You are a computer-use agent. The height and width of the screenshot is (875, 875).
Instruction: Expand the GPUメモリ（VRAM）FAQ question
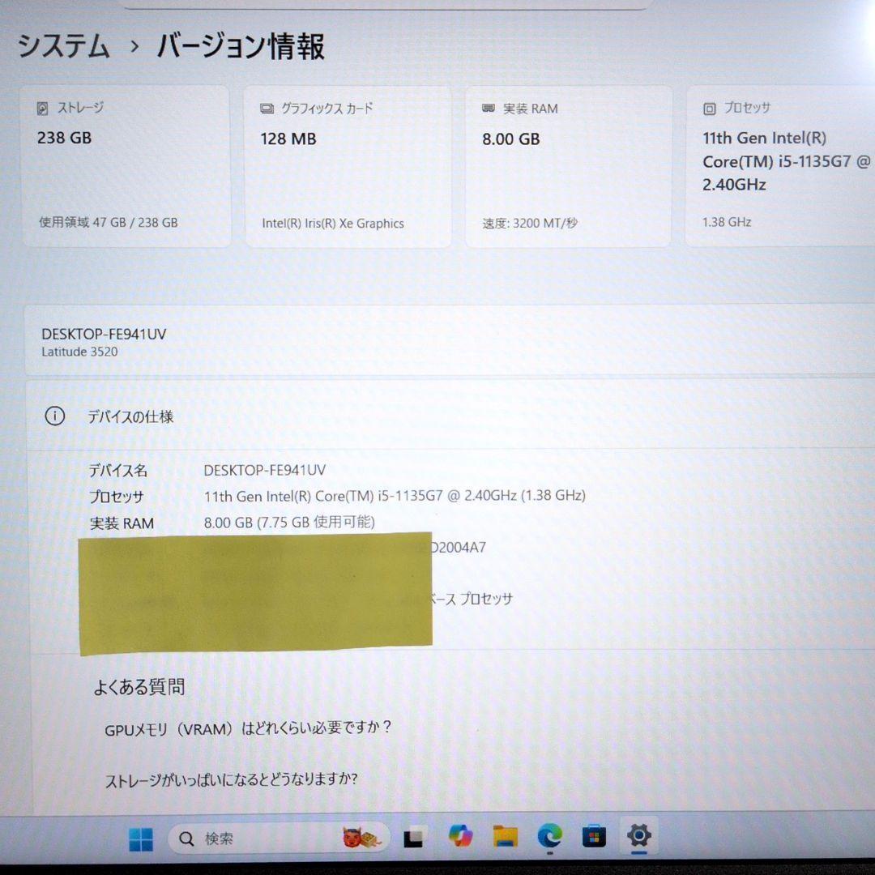point(248,728)
